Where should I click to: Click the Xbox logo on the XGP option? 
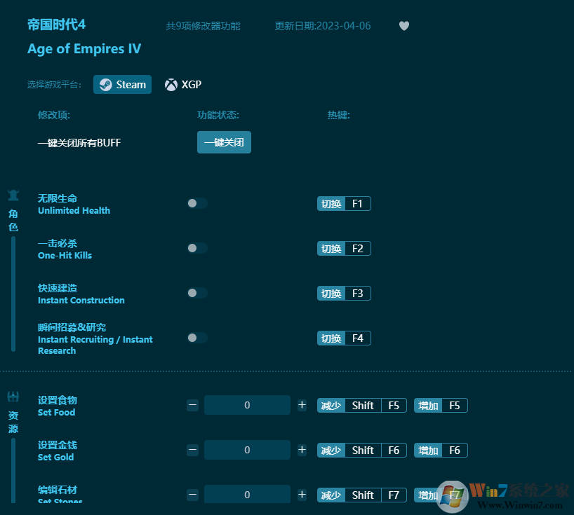171,84
